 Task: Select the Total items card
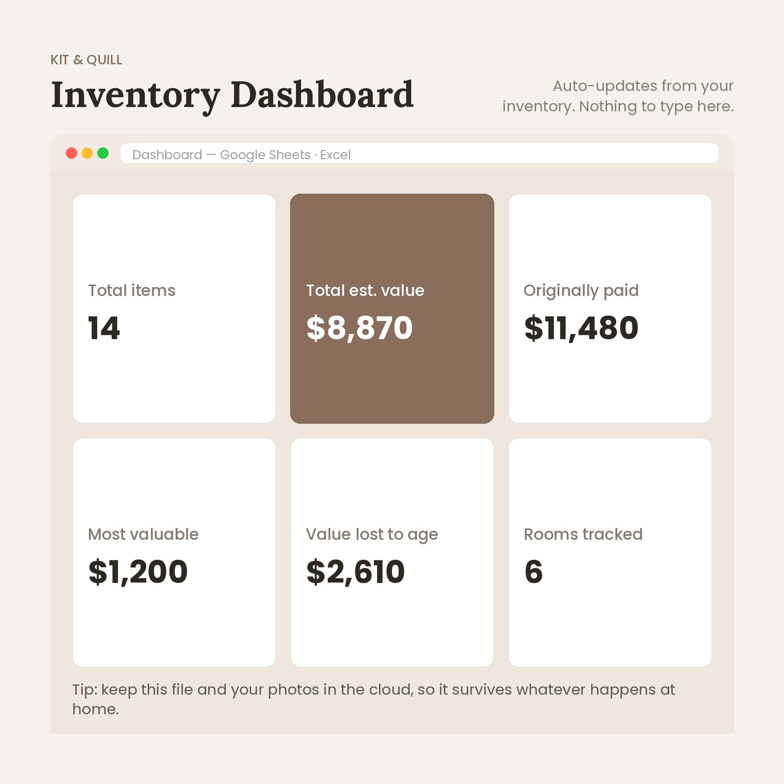(x=174, y=308)
